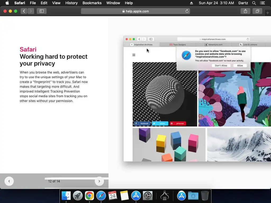Open Launchpad from the Dock

pyautogui.click(x=78, y=196)
